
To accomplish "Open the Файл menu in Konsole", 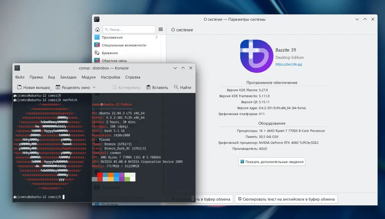I will tap(20, 77).
